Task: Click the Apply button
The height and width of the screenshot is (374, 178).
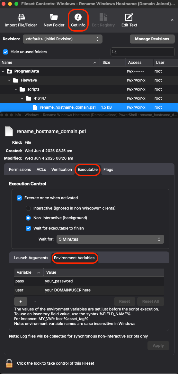Action: [158, 346]
